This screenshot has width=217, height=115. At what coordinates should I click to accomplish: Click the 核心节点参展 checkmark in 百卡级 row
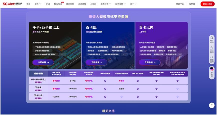tap(105, 89)
